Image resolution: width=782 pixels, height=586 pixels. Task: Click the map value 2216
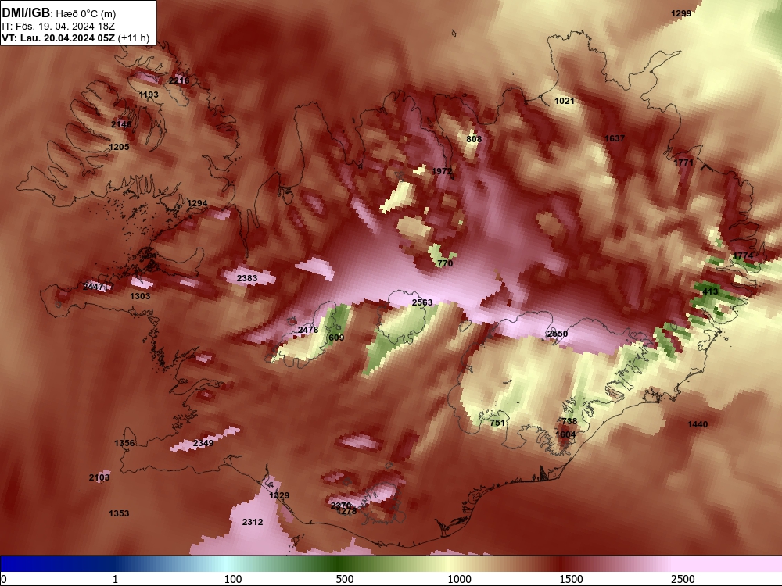178,80
